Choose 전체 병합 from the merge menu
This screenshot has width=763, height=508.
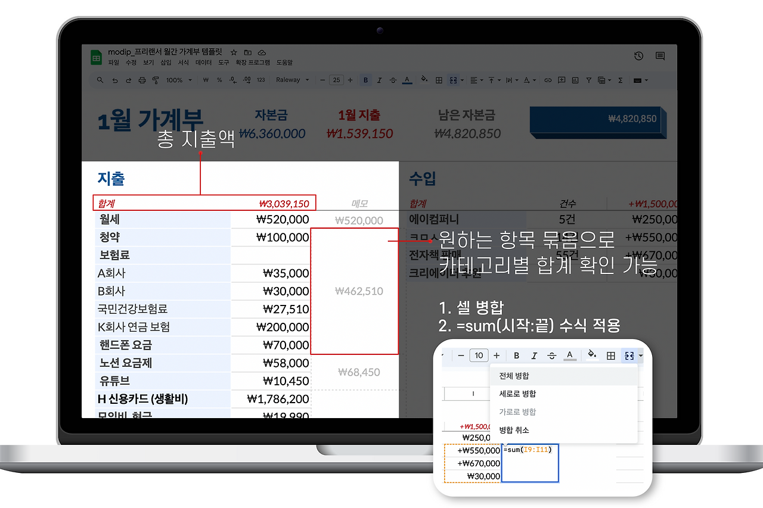coord(564,376)
